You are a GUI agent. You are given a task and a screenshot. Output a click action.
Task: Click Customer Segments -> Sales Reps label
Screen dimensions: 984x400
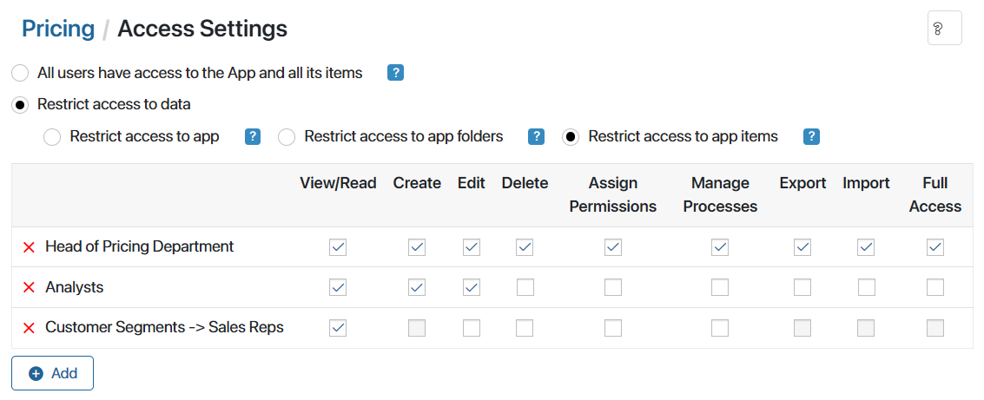(x=164, y=327)
